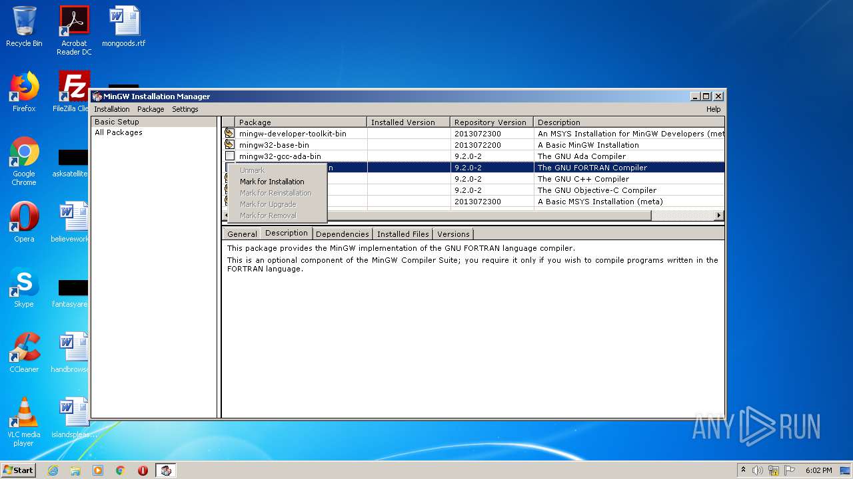The image size is (853, 479).
Task: Click the taskbar clock showing 6:02 PM
Action: click(x=818, y=470)
